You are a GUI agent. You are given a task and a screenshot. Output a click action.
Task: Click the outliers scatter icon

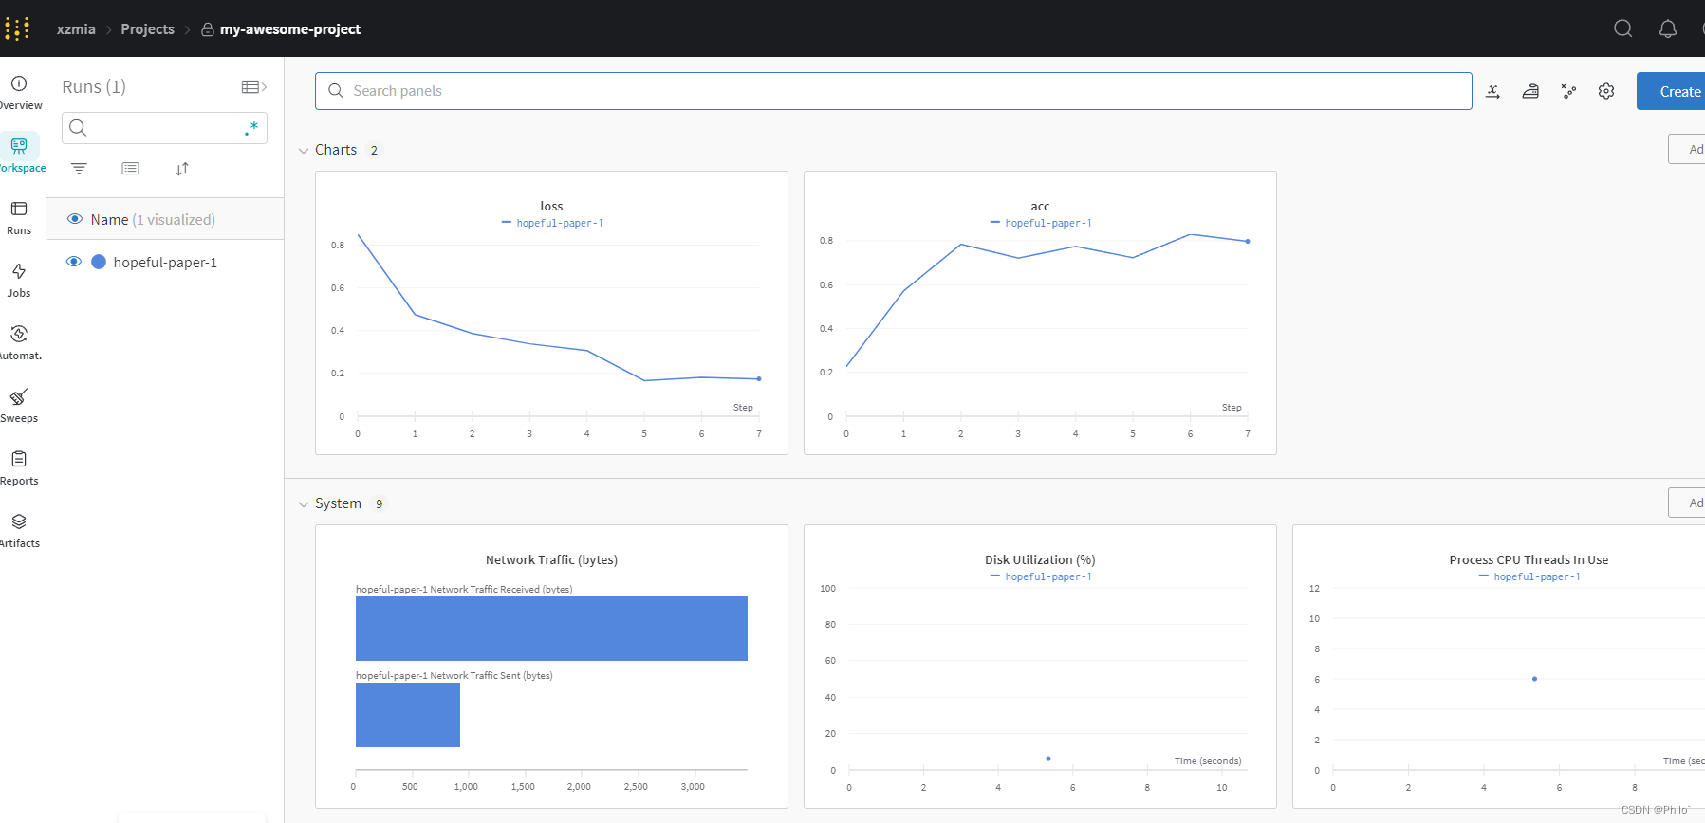(x=1568, y=91)
